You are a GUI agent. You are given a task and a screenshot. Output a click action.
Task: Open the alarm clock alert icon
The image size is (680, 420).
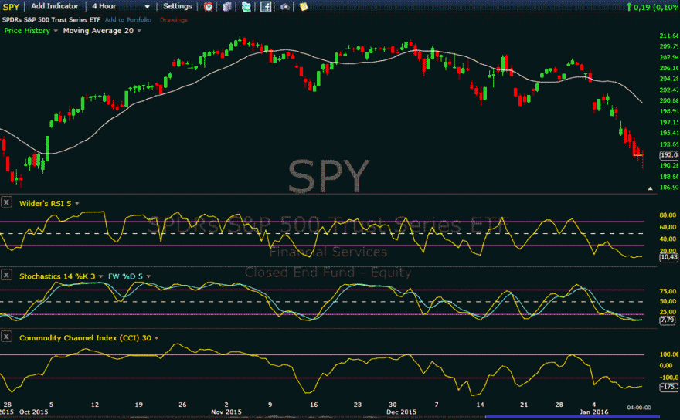[208, 6]
